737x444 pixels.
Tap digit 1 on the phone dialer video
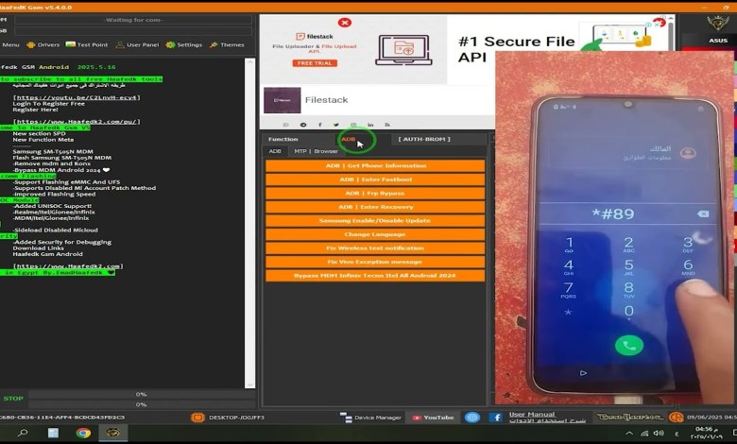569,245
